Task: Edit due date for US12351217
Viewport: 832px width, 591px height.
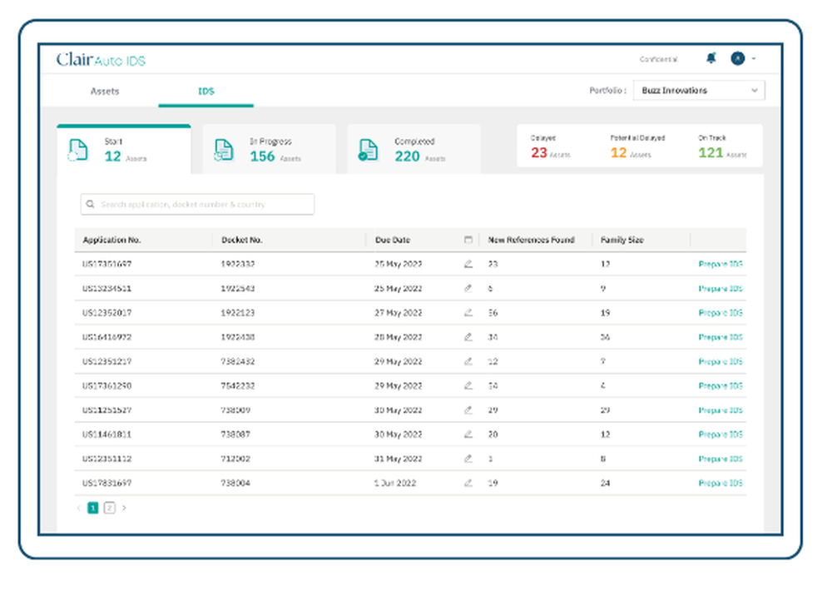Action: (468, 361)
